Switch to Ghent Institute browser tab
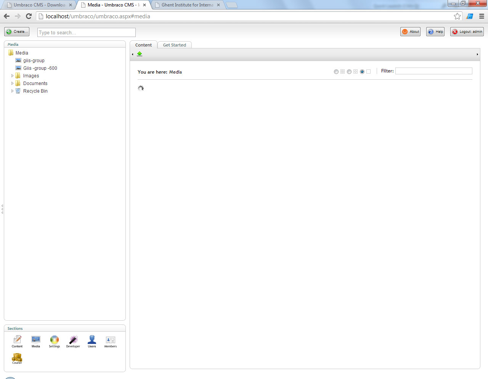The image size is (488, 379). [187, 5]
